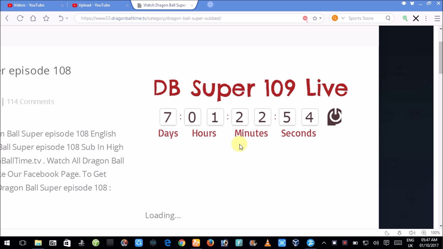Close the Upload - YouTube tab
The width and height of the screenshot is (443, 249).
click(127, 6)
